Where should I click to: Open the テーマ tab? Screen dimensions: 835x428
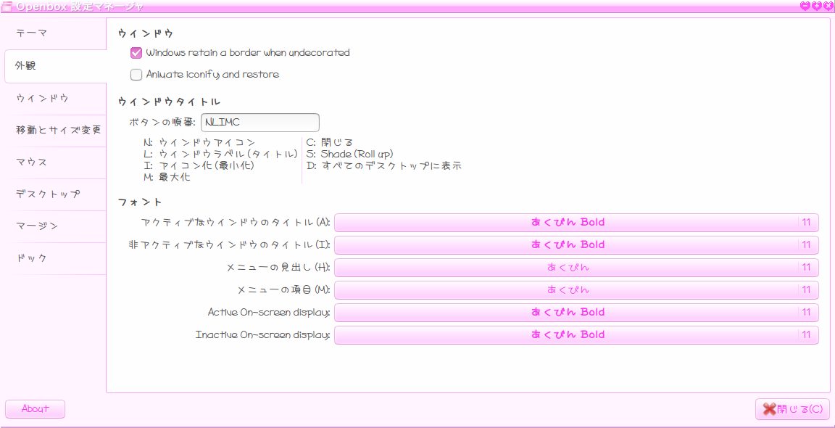tap(55, 33)
